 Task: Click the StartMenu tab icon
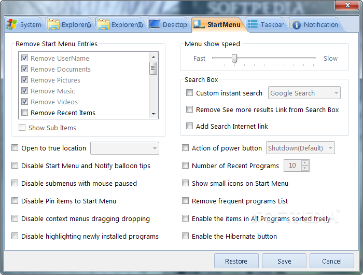(x=199, y=24)
